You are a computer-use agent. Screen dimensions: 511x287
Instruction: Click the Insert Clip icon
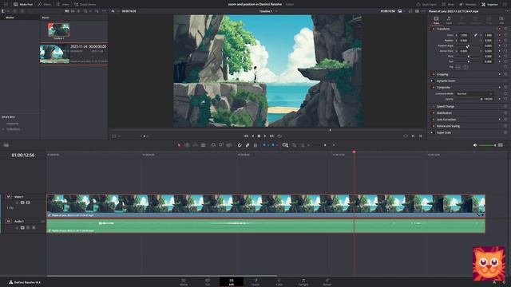point(213,145)
